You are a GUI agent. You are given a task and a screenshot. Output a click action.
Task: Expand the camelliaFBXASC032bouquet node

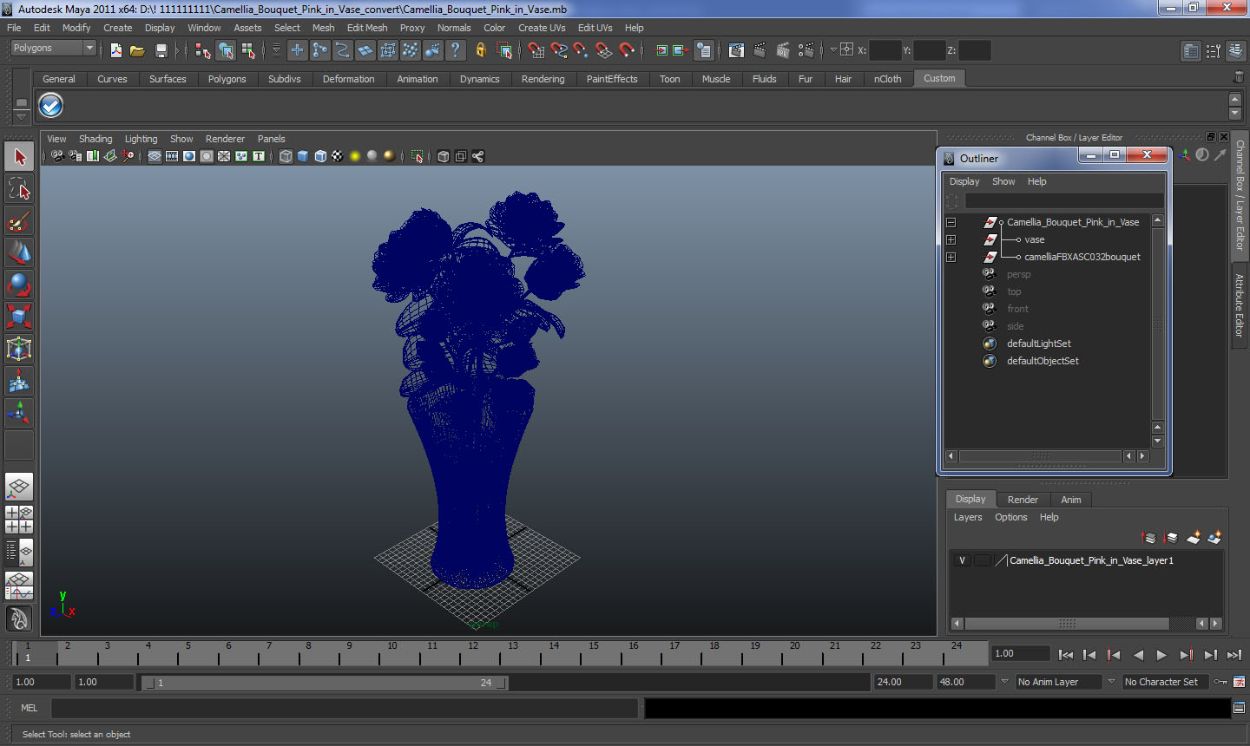pos(951,258)
